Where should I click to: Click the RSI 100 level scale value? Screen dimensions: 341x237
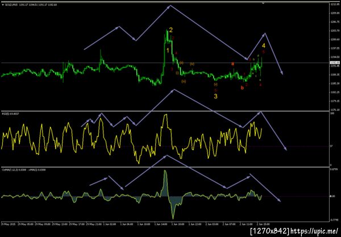pos(332,114)
